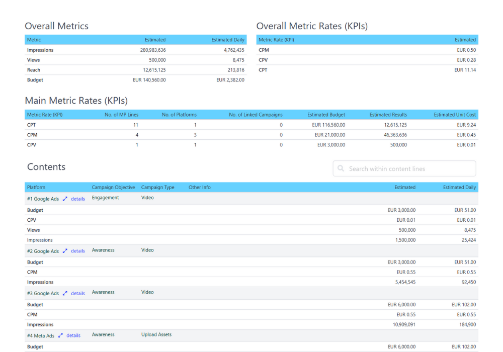Viewport: 503px width, 352px height.
Task: Click the expand arrows icon for #3 Google Ads
Action: point(65,293)
